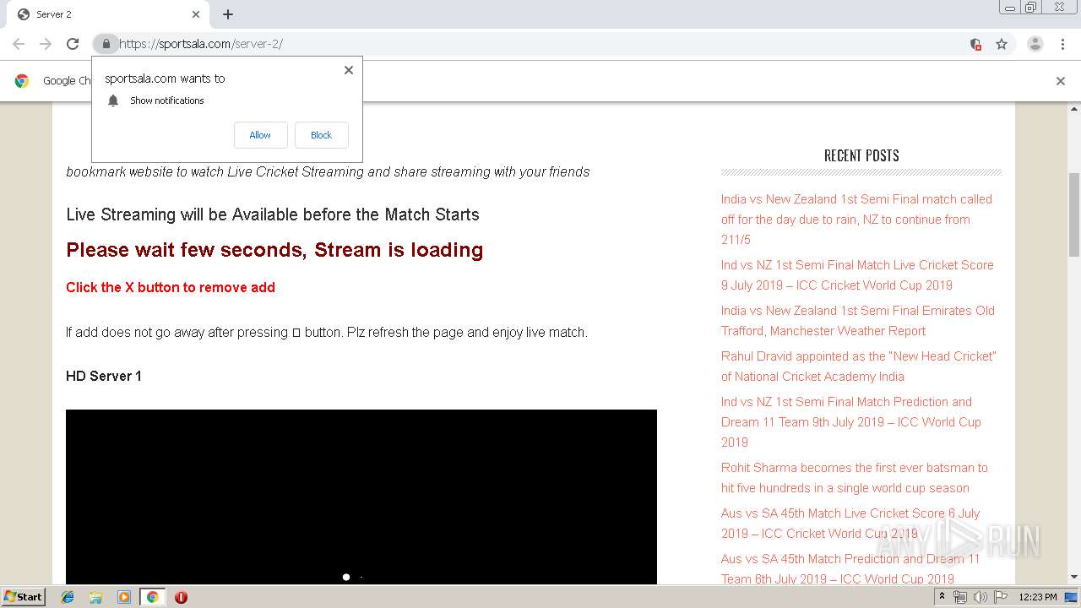
Task: Open Manchester Weather Report post
Action: click(858, 321)
